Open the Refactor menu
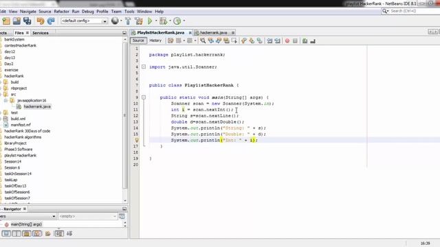 (x=61, y=12)
